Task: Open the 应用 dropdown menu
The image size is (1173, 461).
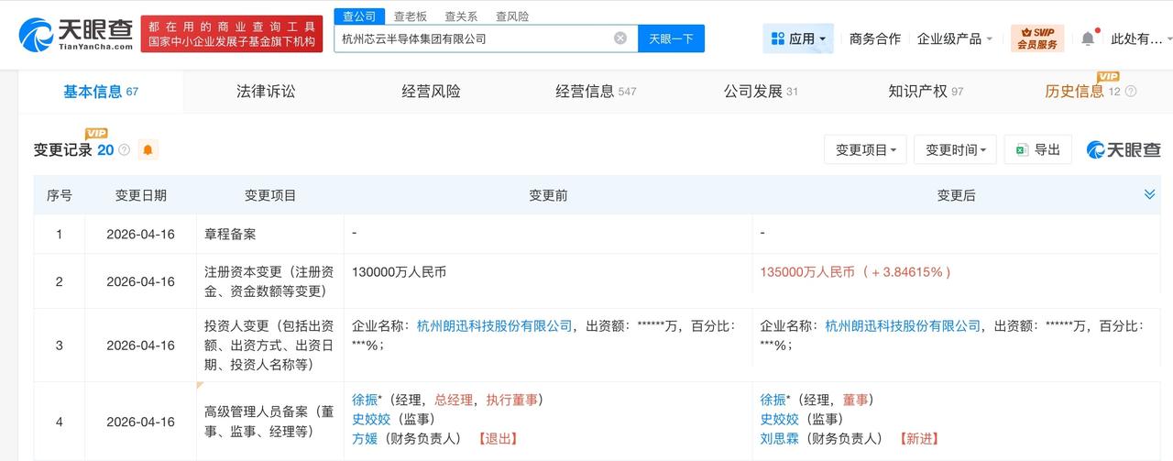Action: pos(798,38)
